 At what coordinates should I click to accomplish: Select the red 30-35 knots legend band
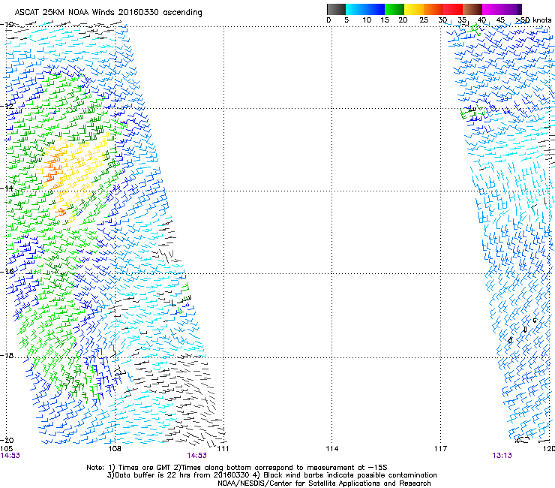click(x=453, y=9)
